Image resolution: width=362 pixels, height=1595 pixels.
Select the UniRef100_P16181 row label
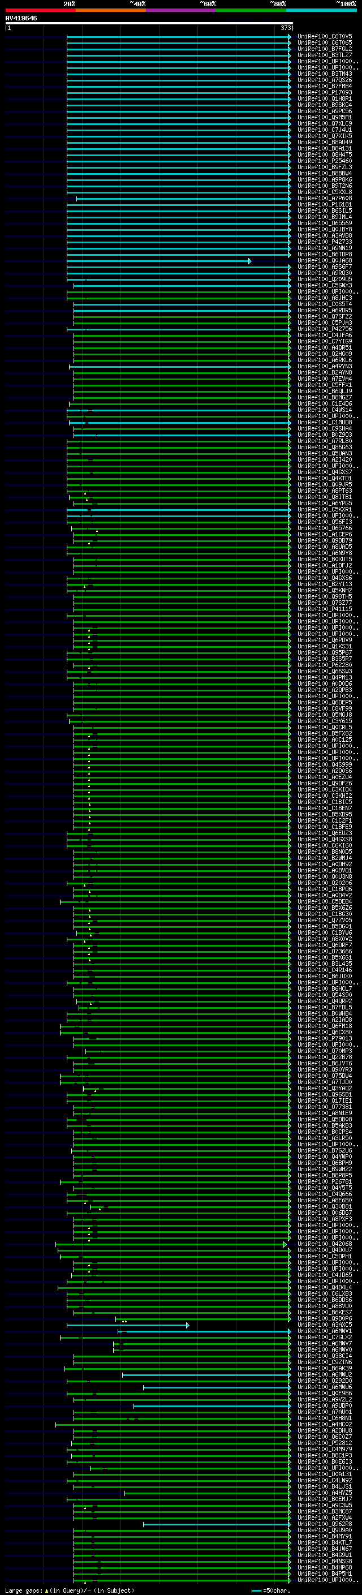[325, 204]
